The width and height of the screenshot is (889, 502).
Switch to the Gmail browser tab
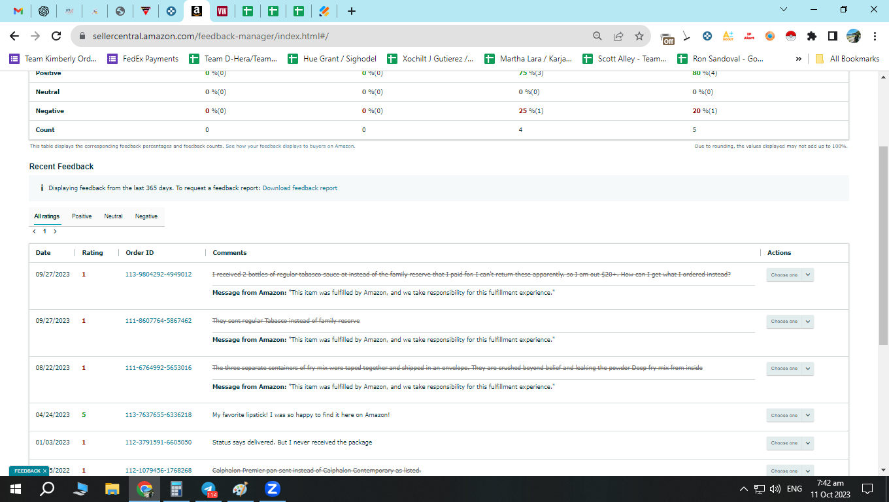pos(18,11)
